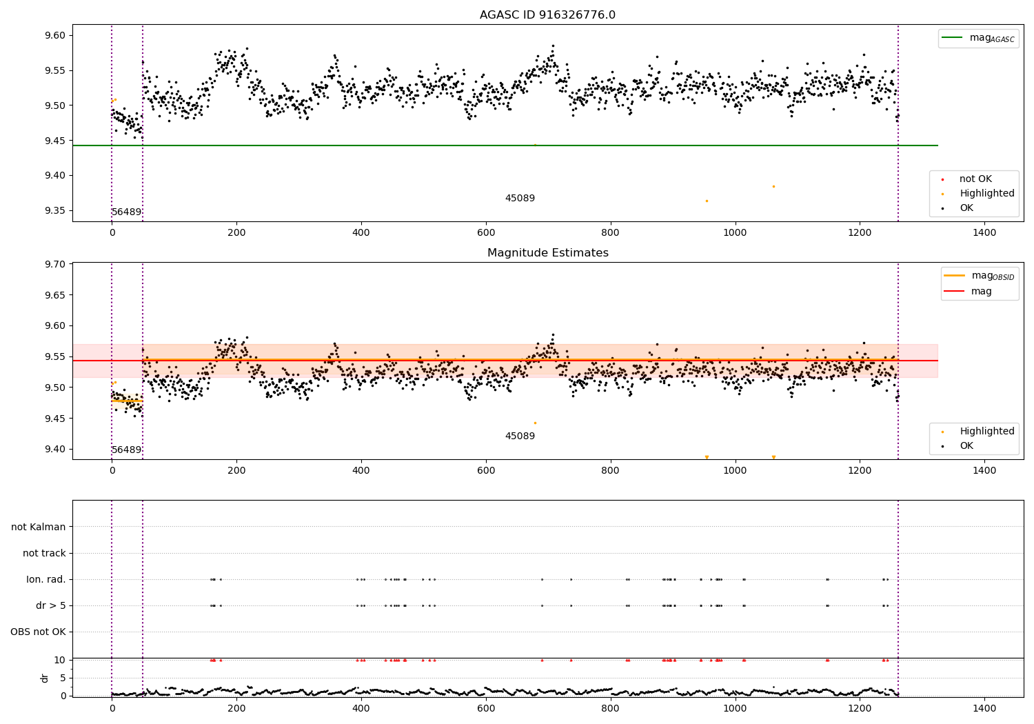
Task: Select the mag AGASC legend label
Action: pyautogui.click(x=992, y=38)
